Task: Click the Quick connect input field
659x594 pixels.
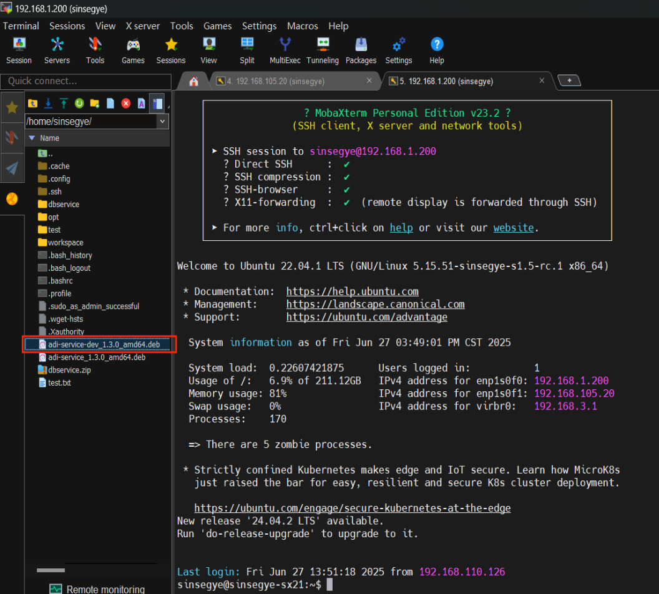Action: [85, 81]
